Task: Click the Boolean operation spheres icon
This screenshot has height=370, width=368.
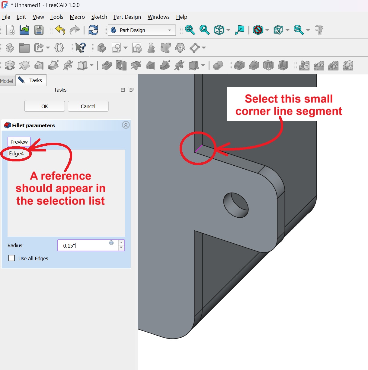Action: pos(218,65)
